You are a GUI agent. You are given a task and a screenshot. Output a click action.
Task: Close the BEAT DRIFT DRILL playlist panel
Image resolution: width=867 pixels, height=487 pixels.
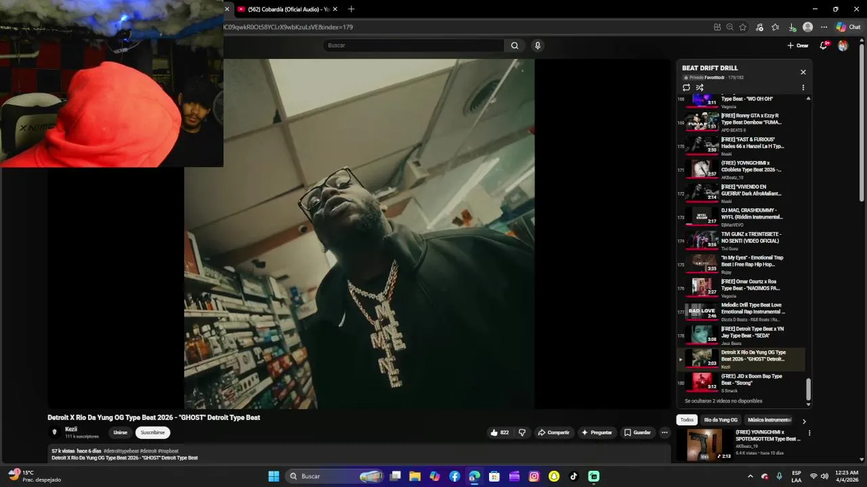click(803, 72)
